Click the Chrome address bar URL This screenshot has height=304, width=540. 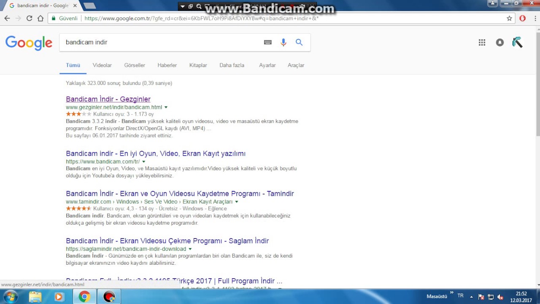pyautogui.click(x=201, y=18)
